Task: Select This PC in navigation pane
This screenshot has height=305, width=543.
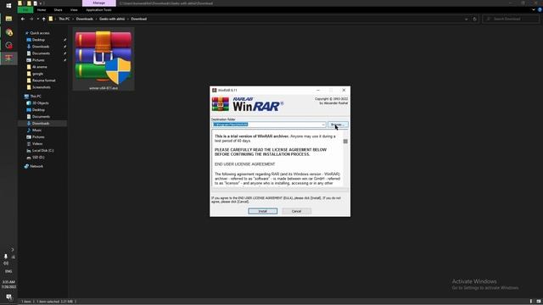Action: (36, 97)
